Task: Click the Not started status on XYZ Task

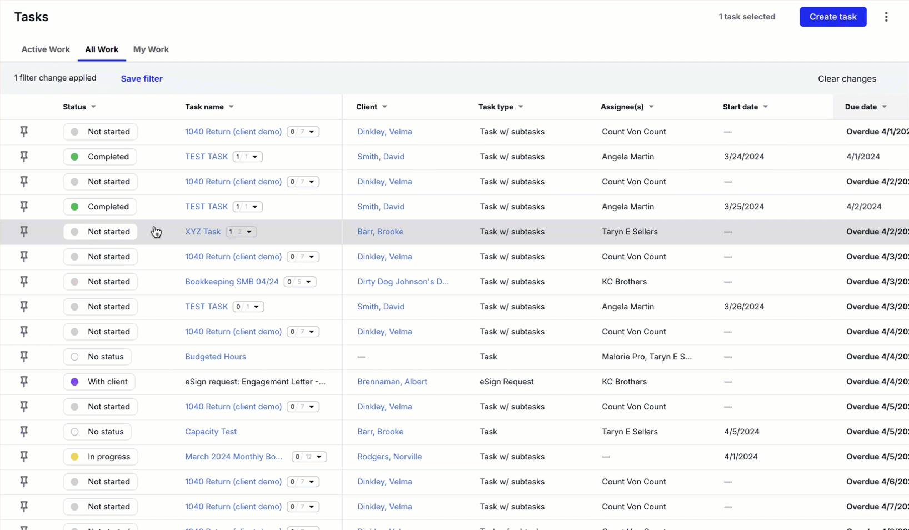Action: coord(100,232)
